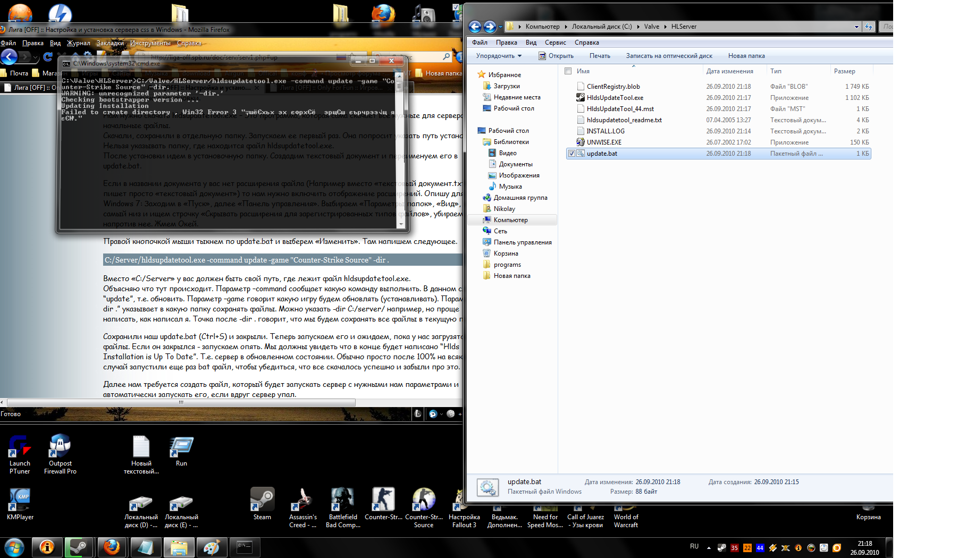Open Explorer recent pages dropdown arrow
Screen dimensions: 975x558
click(500, 27)
